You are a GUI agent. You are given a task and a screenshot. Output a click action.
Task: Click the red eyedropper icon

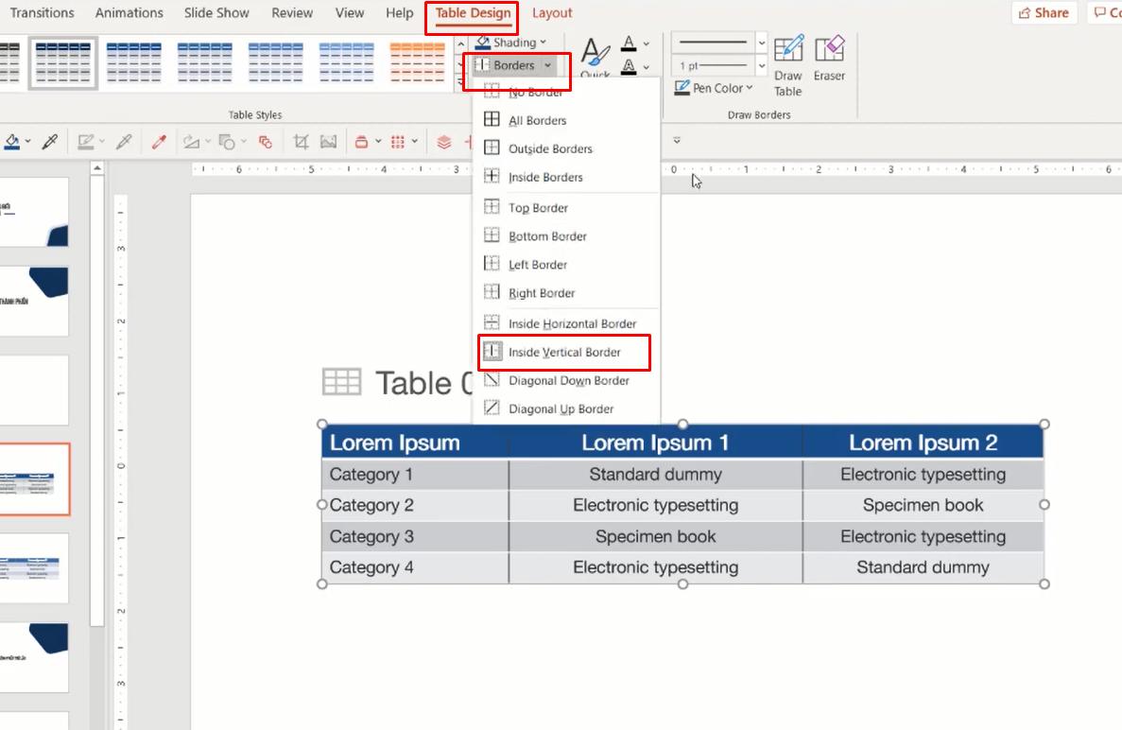coord(159,142)
